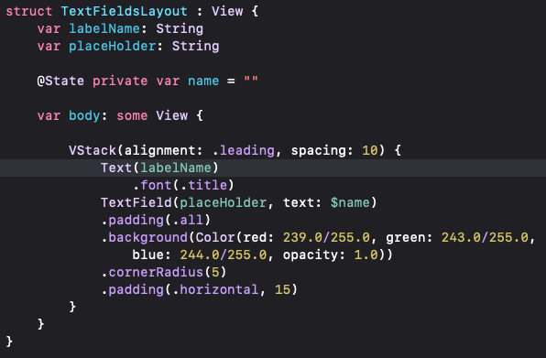Click VStack in the body
Viewport: 546px width, 358px height.
tap(93, 151)
